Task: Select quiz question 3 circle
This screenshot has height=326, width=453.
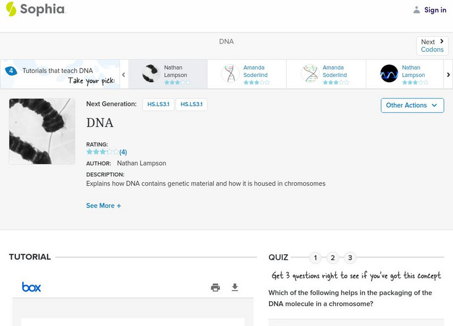Action: click(350, 258)
